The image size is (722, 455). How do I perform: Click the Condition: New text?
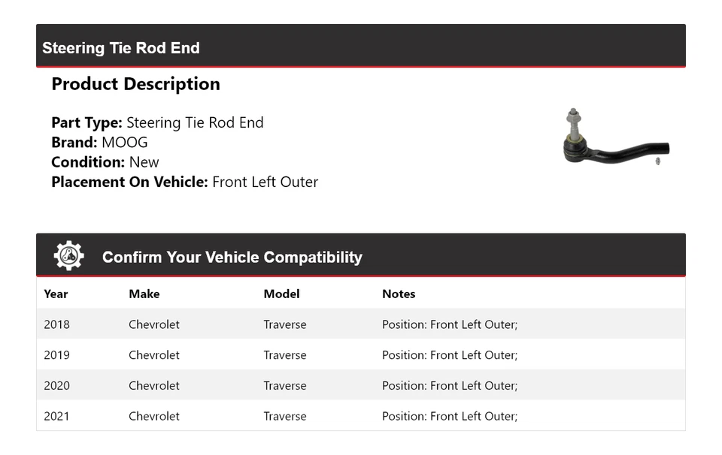click(105, 162)
